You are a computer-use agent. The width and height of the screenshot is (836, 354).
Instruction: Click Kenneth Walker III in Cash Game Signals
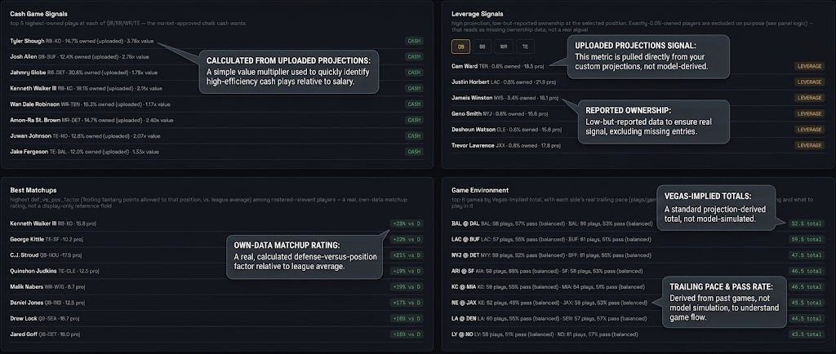[33, 88]
